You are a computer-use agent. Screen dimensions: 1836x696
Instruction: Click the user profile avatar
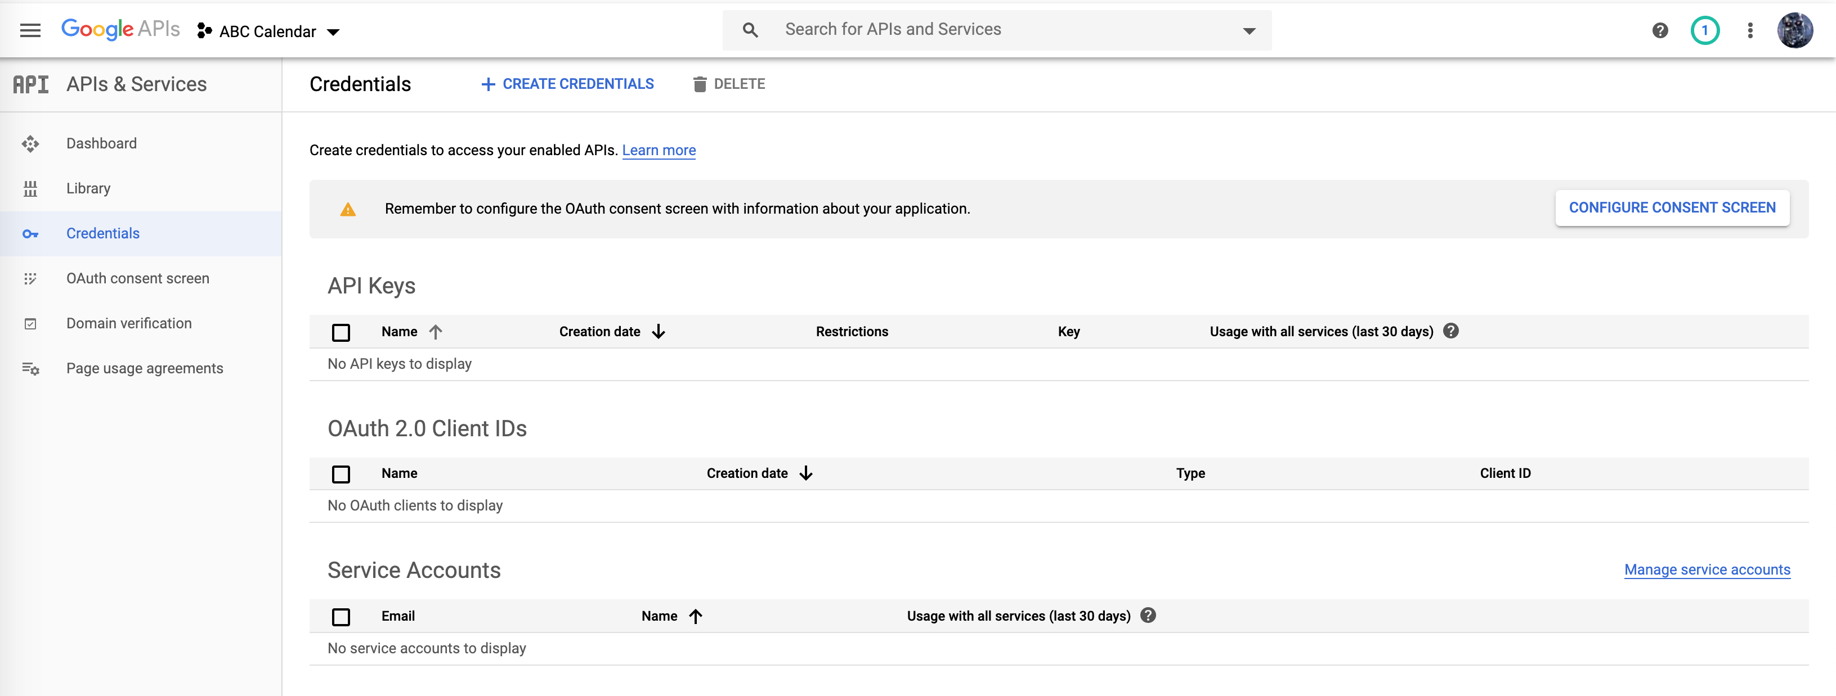tap(1795, 30)
